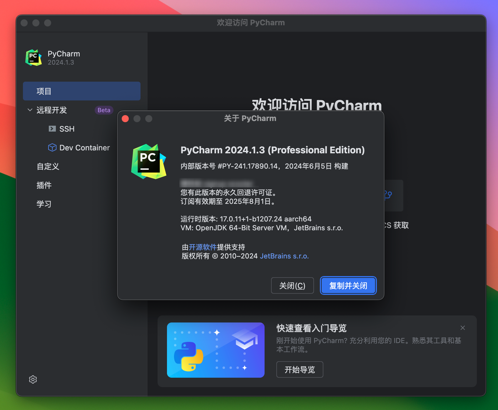Open the 学习 section
Image resolution: width=498 pixels, height=410 pixels.
pos(44,204)
